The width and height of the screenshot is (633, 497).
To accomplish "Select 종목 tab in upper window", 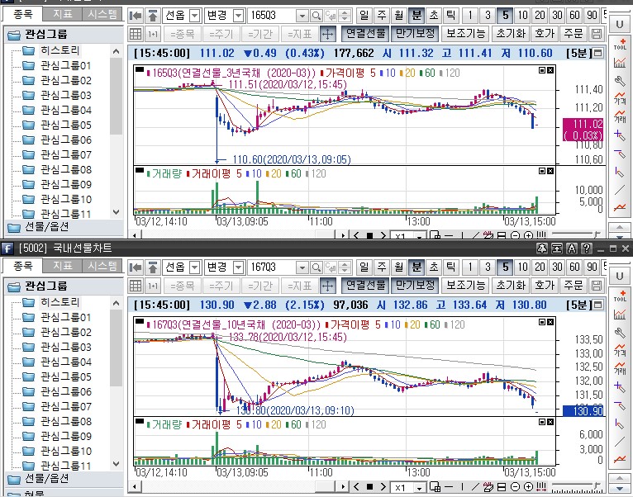I will pos(22,14).
